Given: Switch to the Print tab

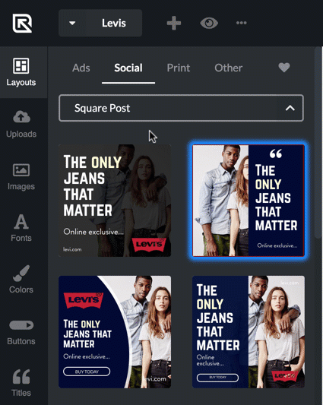Looking at the screenshot, I should tap(179, 68).
